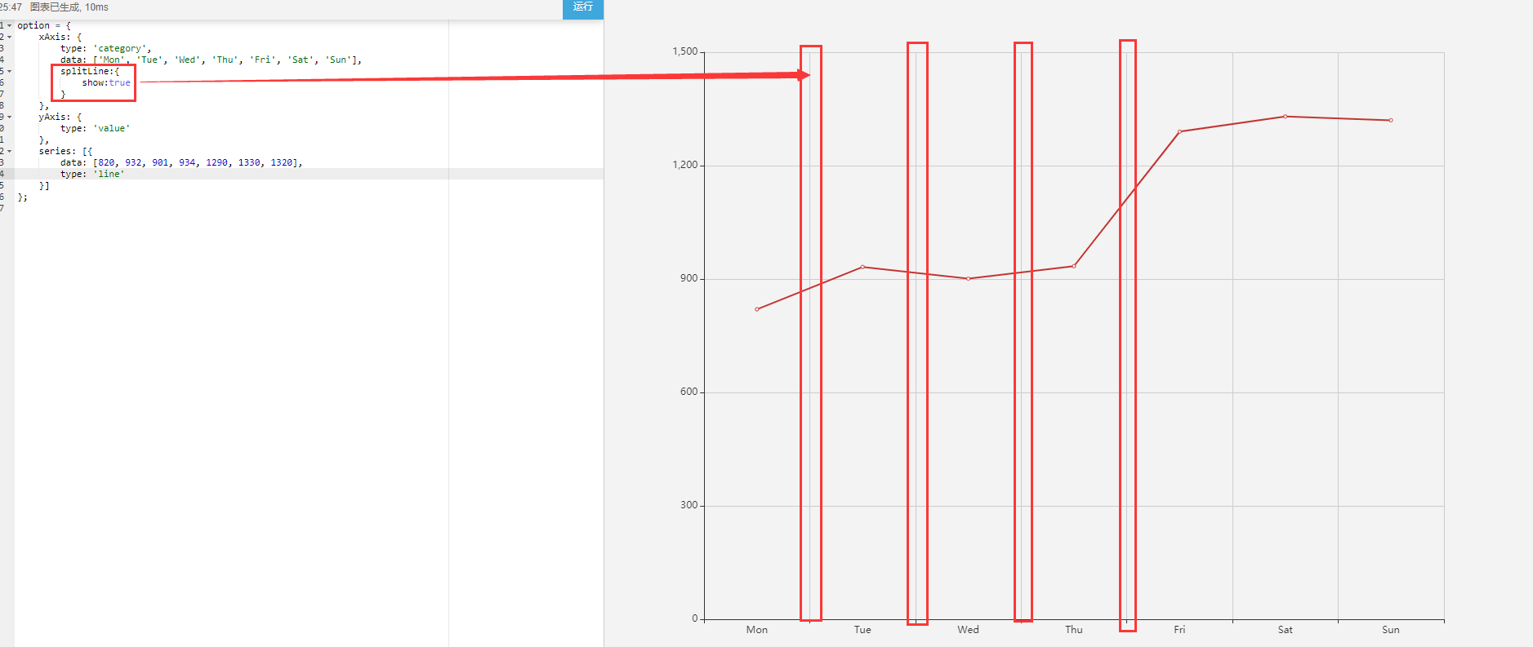Click the 图表已生成, 10ms status text
This screenshot has height=647, width=1533.
(x=69, y=7)
